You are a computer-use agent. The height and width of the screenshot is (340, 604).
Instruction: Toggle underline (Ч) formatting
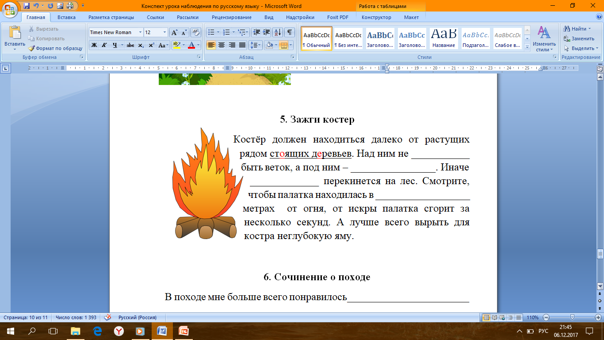tap(115, 45)
